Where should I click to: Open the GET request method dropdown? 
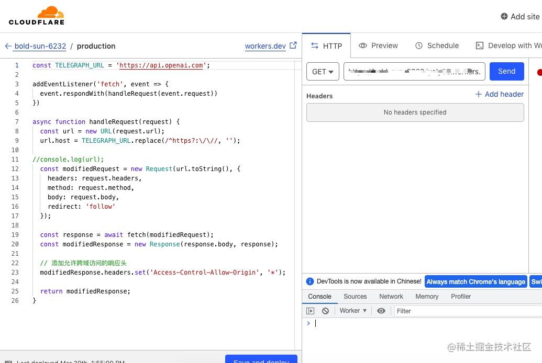[322, 72]
